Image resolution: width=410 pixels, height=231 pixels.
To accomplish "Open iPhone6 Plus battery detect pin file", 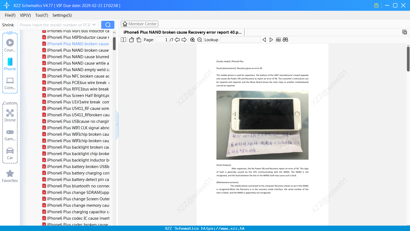I will pos(76,180).
